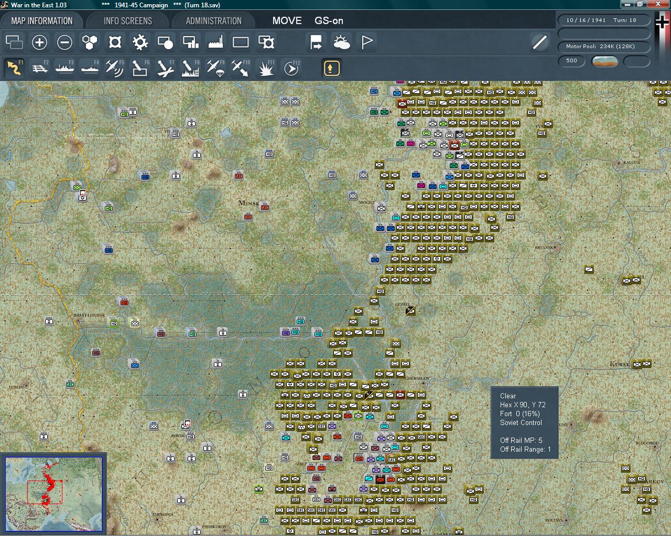Click the Motor Pool 234K readout

[x=604, y=47]
